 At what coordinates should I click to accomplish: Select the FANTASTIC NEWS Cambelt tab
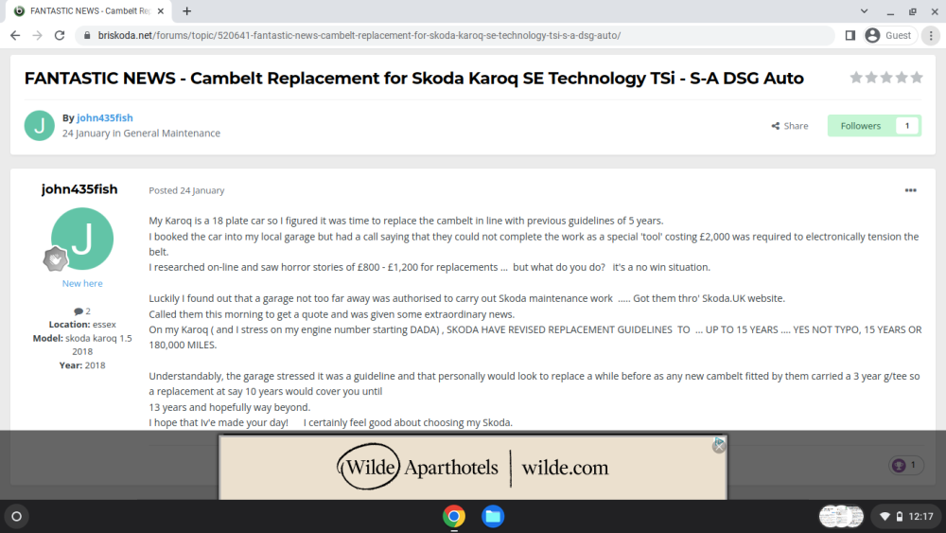click(x=91, y=10)
